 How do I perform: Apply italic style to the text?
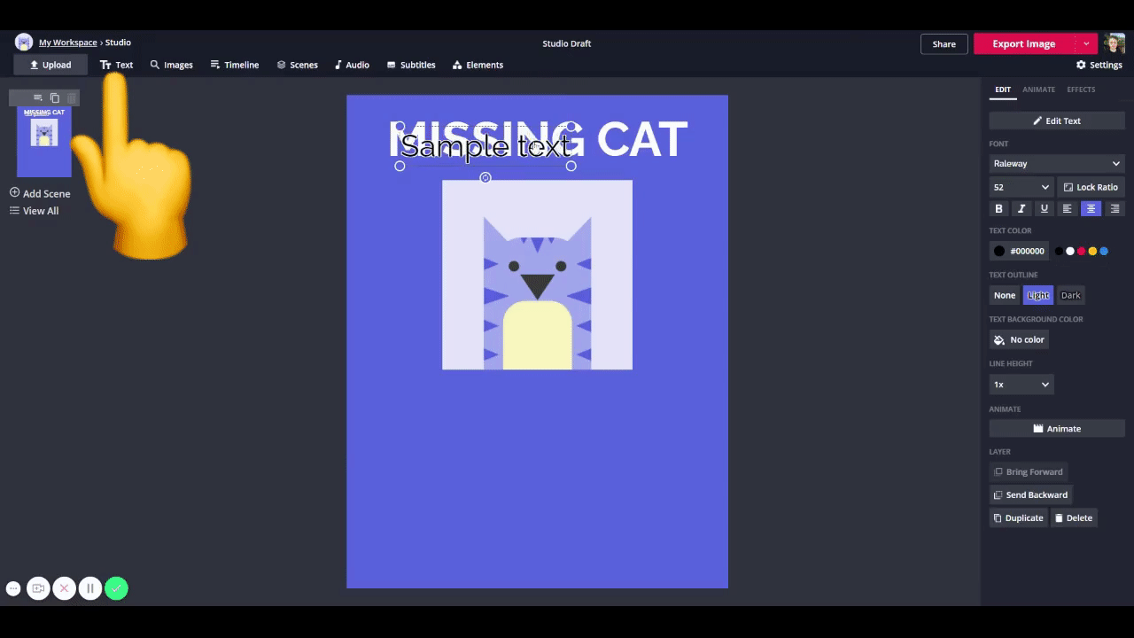click(1021, 209)
